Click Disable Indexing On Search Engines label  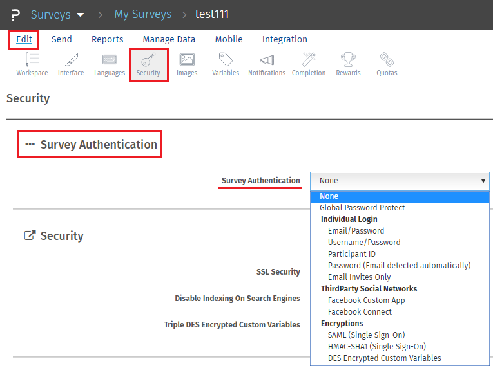tap(237, 299)
